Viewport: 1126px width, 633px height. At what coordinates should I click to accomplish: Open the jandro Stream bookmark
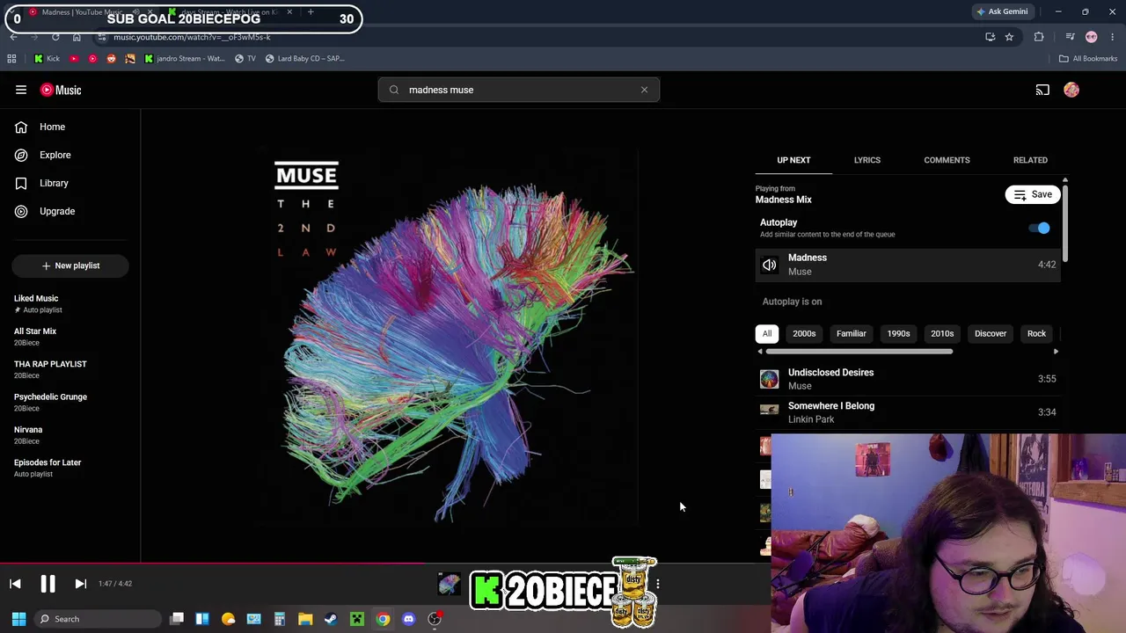tap(184, 59)
